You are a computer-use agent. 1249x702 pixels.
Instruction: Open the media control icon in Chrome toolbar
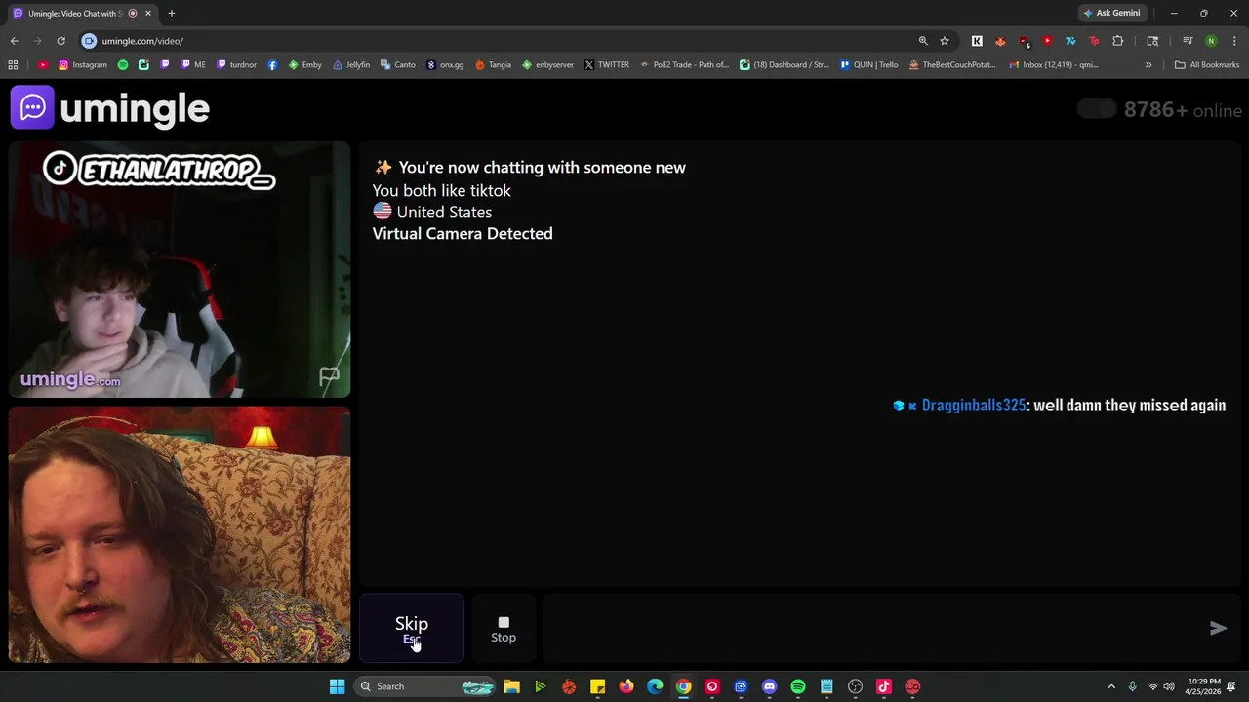(x=1188, y=41)
